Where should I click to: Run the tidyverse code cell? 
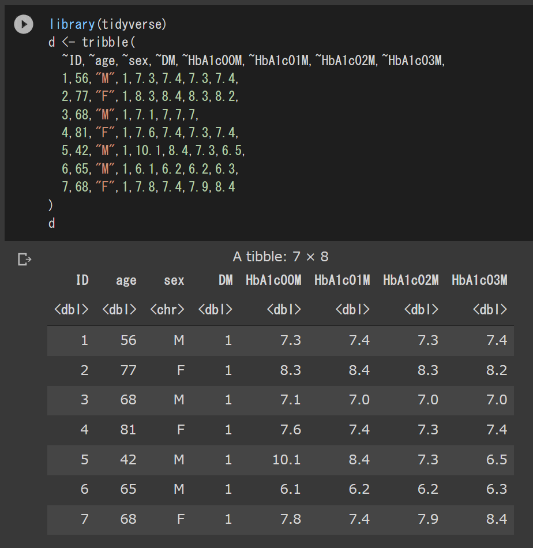pyautogui.click(x=24, y=24)
